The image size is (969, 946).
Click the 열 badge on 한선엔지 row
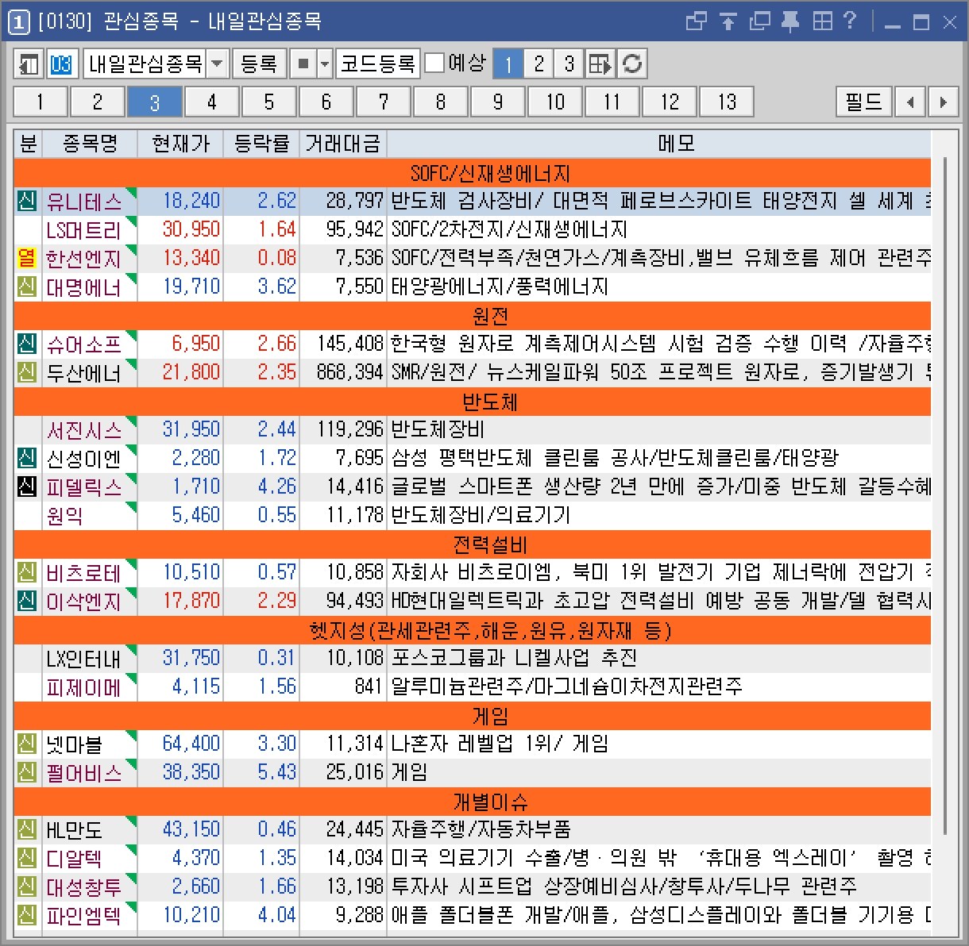27,258
